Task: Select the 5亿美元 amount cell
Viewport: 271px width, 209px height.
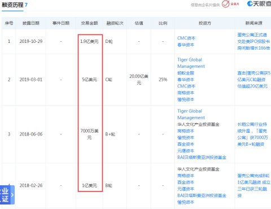Action: (x=89, y=80)
